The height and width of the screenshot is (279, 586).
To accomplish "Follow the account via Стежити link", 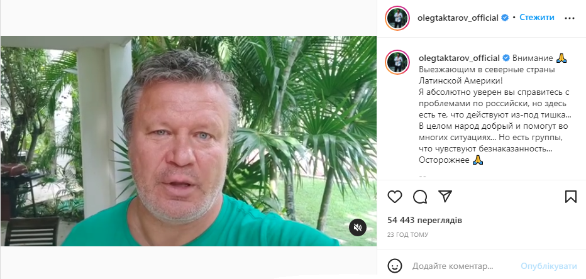I will pyautogui.click(x=537, y=18).
